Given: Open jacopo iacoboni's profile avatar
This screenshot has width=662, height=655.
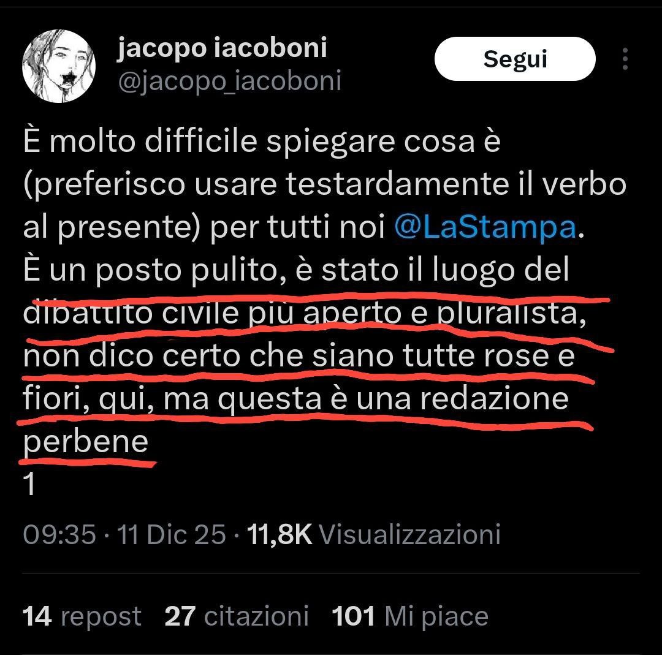Looking at the screenshot, I should click(x=59, y=66).
